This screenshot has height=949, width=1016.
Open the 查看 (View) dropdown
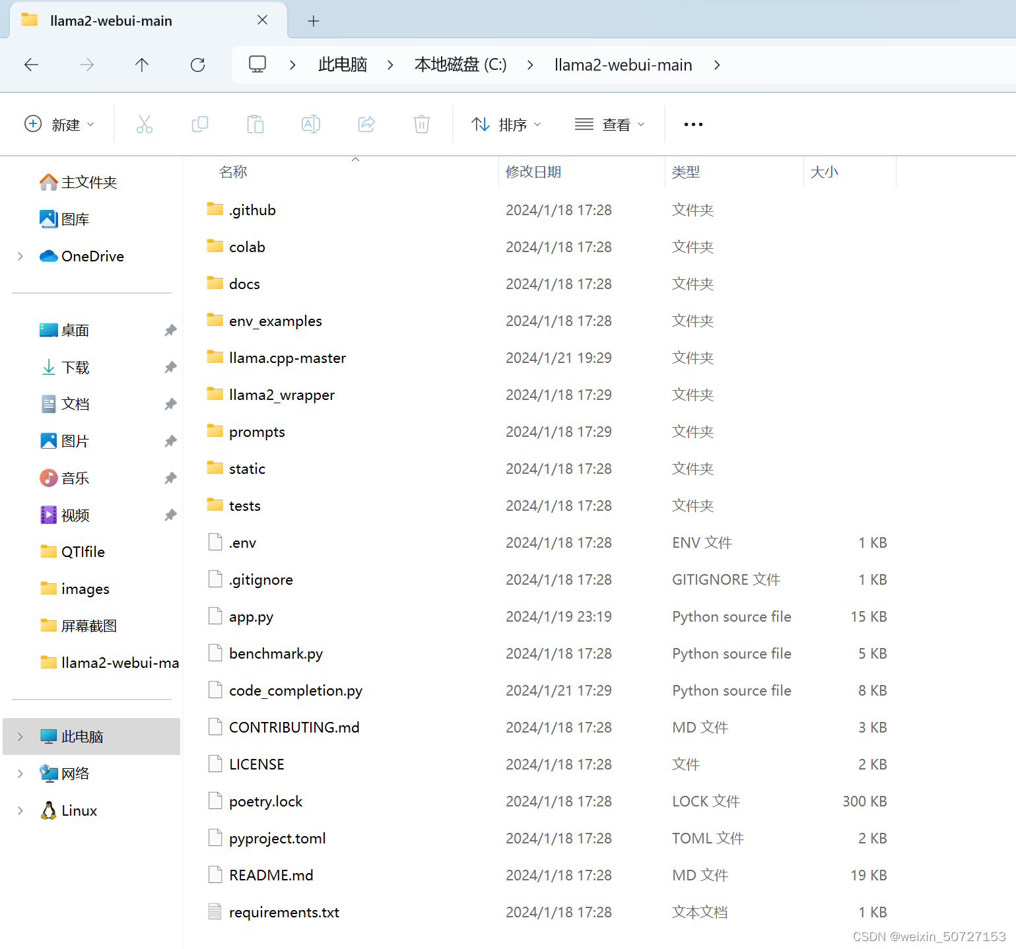610,124
